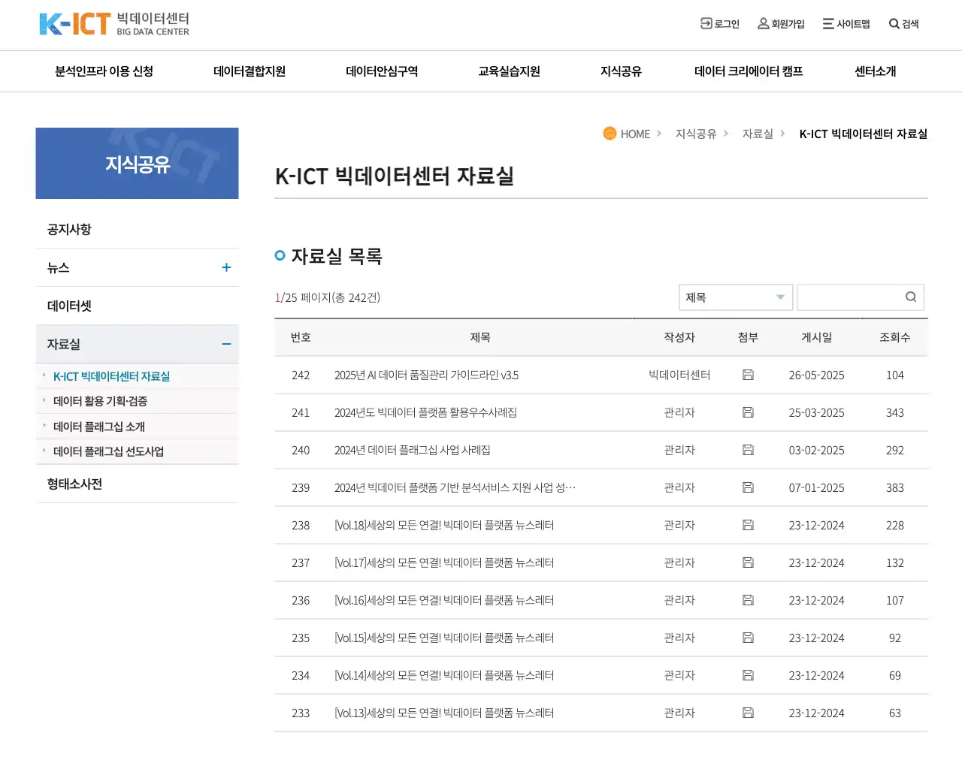Image resolution: width=962 pixels, height=769 pixels.
Task: Click the HOME breadcrumb icon
Action: point(610,133)
